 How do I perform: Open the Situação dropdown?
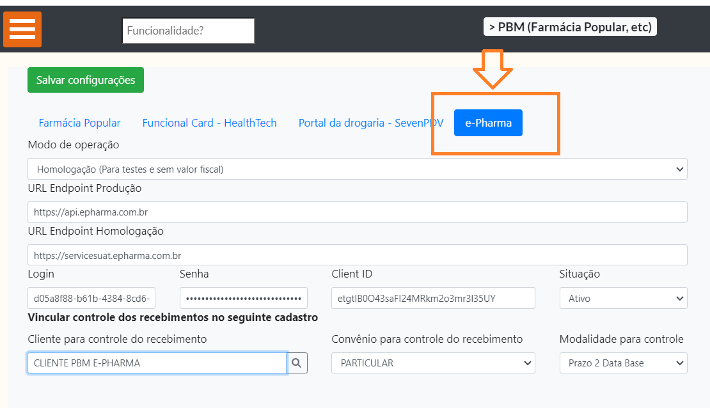pos(623,298)
